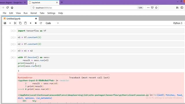Viewport: 185px width, 104px height.
Task: Bookmark this page with the star icon
Action: pyautogui.click(x=156, y=8)
